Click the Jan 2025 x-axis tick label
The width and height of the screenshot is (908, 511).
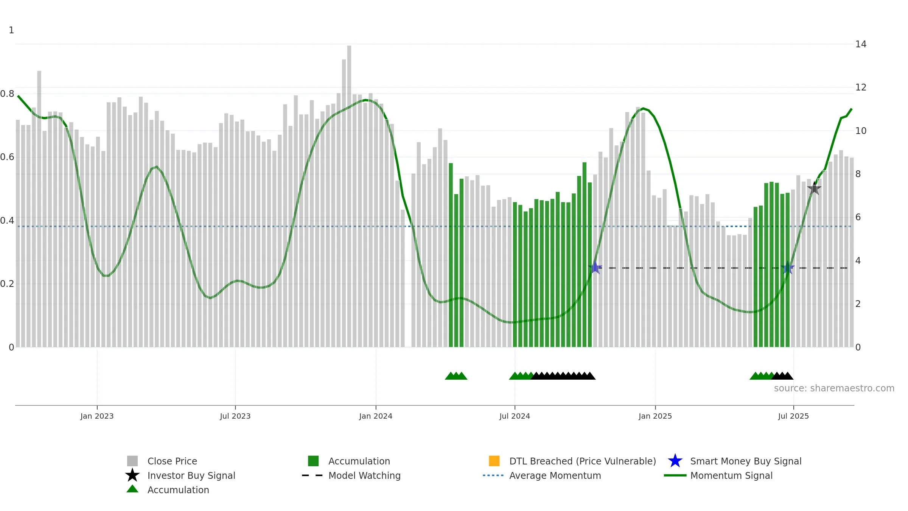tap(655, 416)
